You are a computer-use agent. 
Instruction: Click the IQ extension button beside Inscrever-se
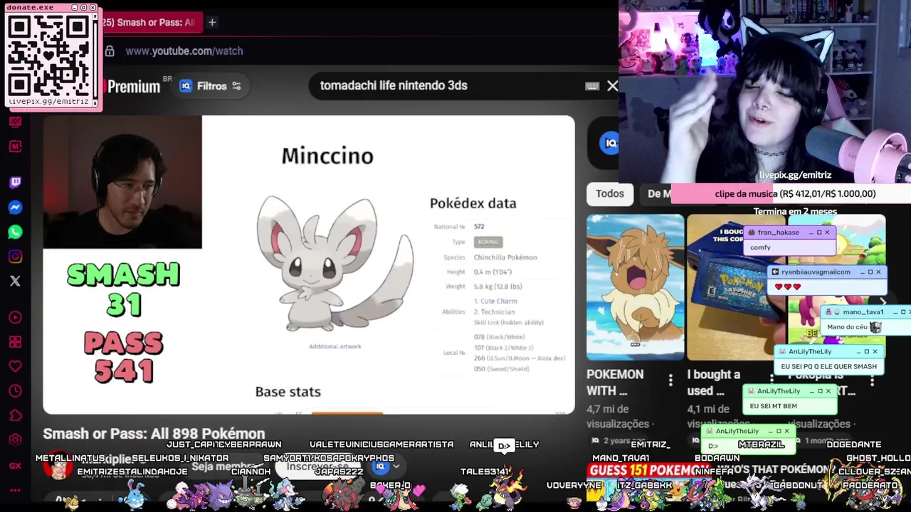pos(381,466)
